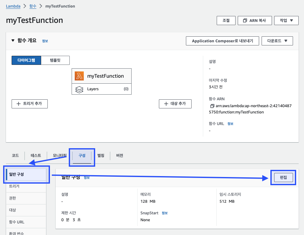
Task: Select the 다이어그램 view toggle
Action: [26, 60]
